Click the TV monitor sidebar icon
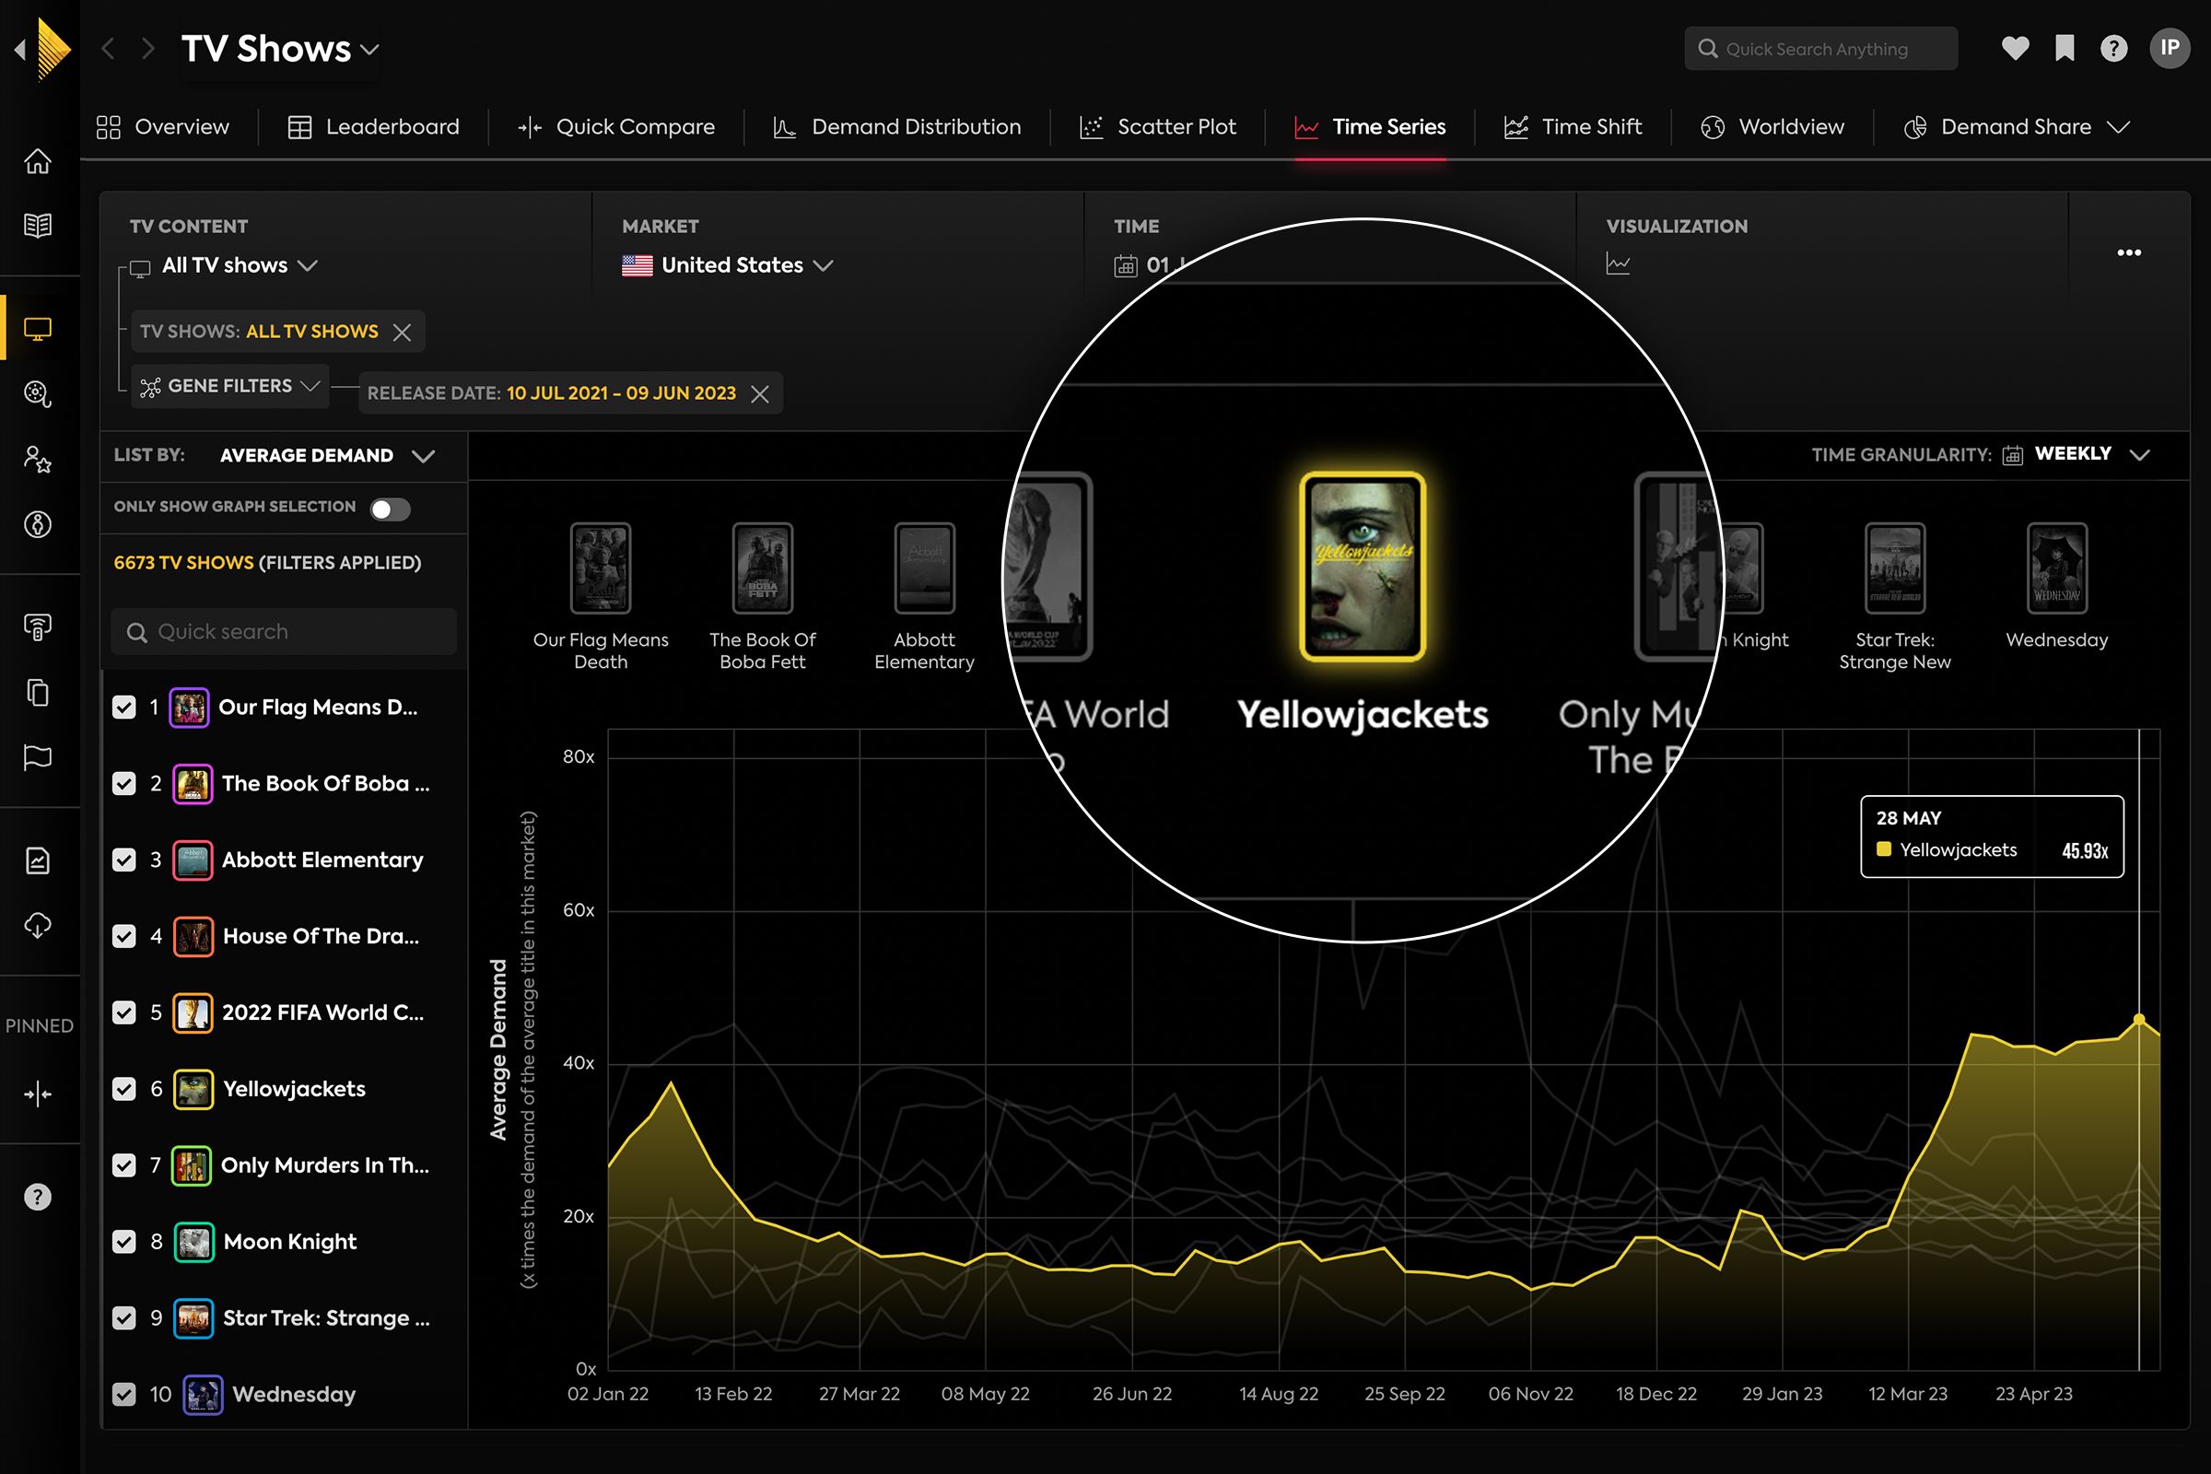The width and height of the screenshot is (2211, 1474). tap(38, 329)
